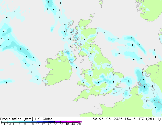Click the '20' legend scale label
Viewport: 162px width, 125px height.
[x=44, y=124]
